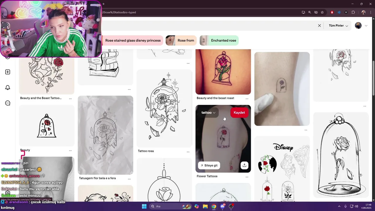The height and width of the screenshot is (211, 375).
Task: Click the microphone icon in system tray
Action: pos(346,206)
